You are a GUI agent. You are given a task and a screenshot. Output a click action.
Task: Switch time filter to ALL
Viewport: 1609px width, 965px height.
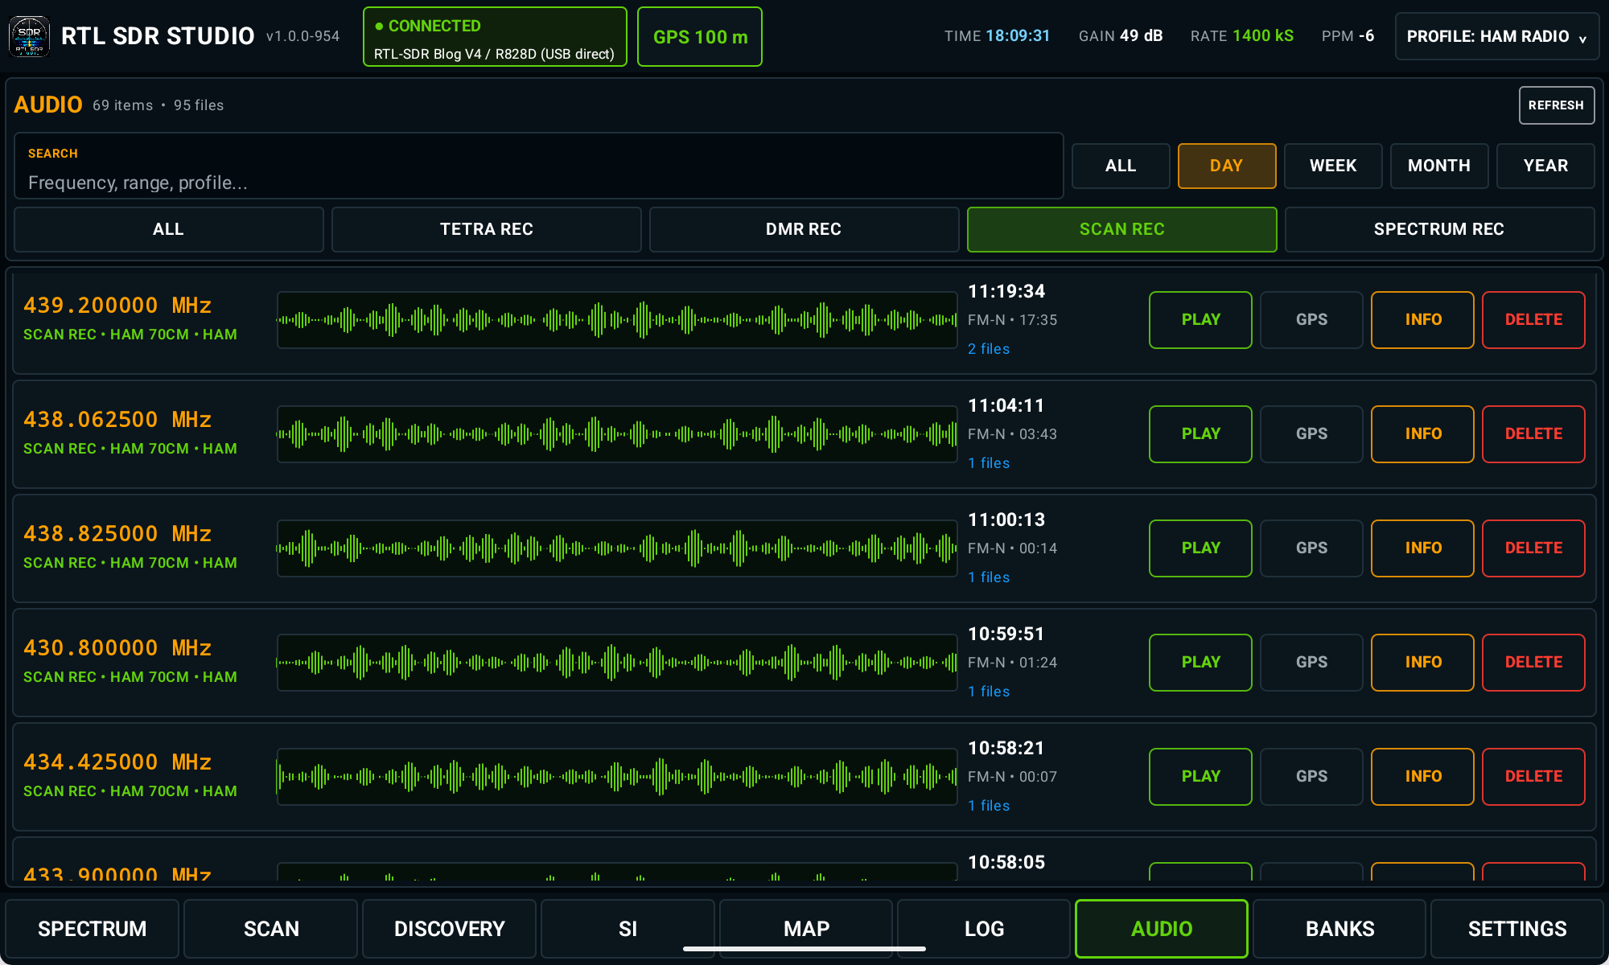tap(1121, 166)
